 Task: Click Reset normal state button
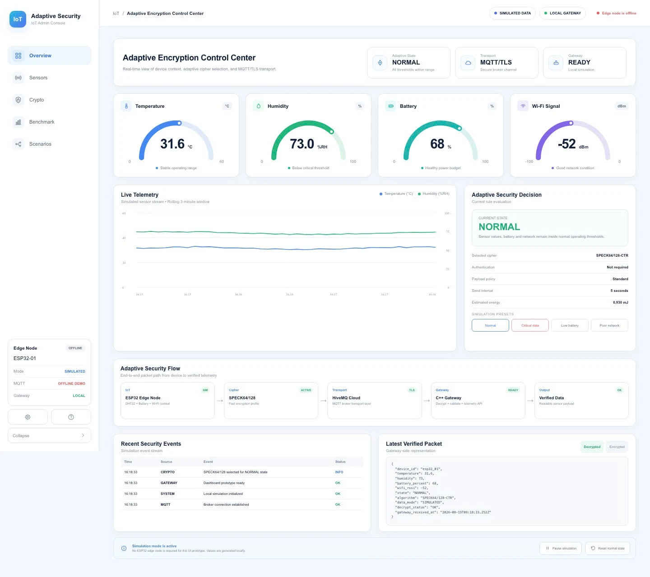point(608,548)
